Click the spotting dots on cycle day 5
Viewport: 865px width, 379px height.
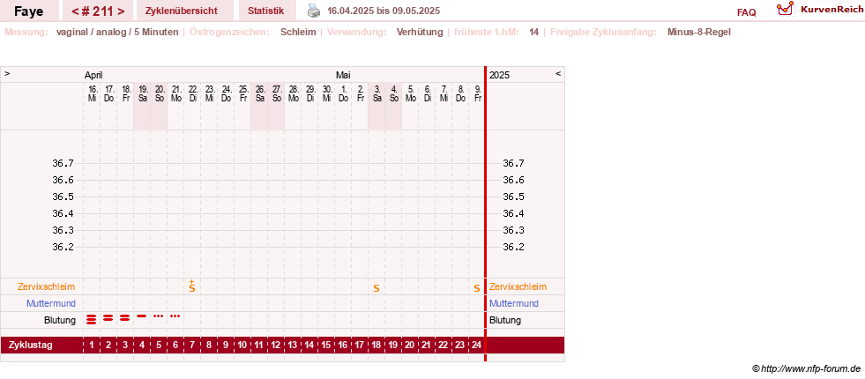(159, 316)
